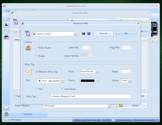This screenshot has width=162, height=125.
Task: Click the Ok button
Action: 126,34
